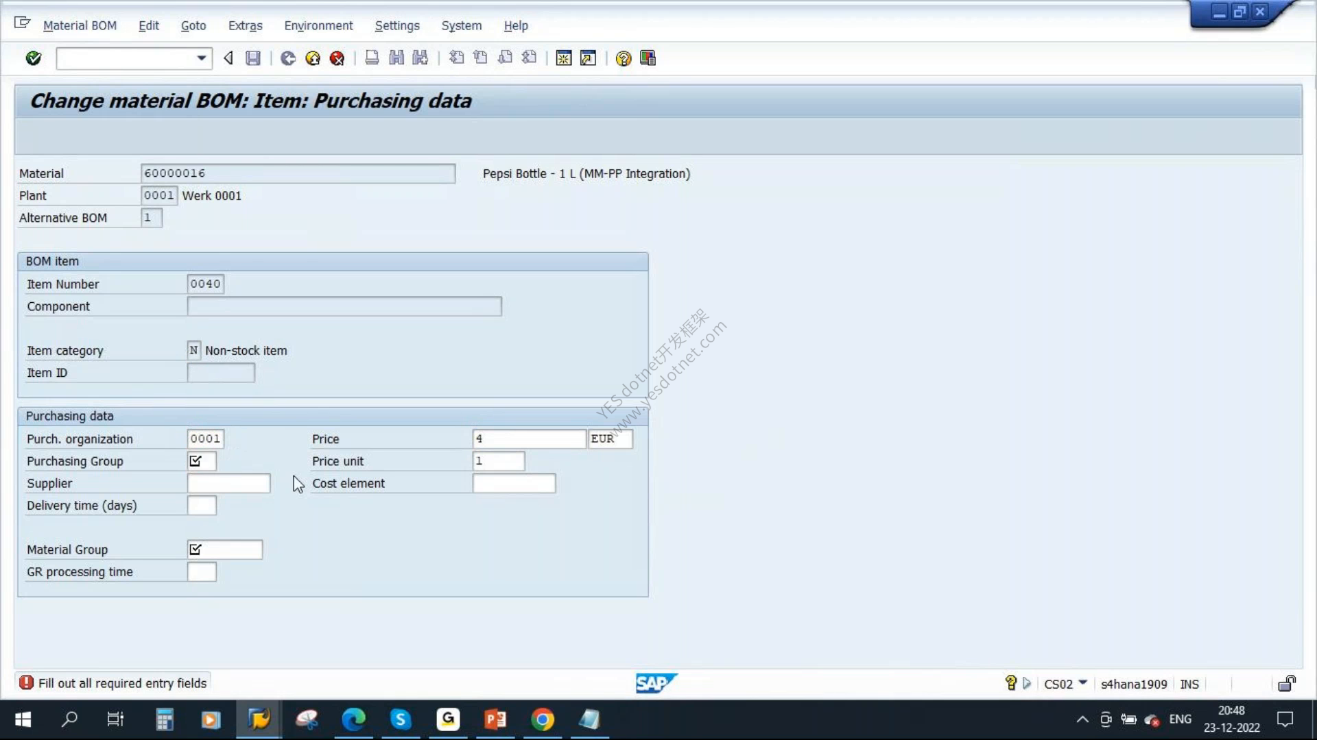Click the Find Next binoculars icon

[420, 58]
